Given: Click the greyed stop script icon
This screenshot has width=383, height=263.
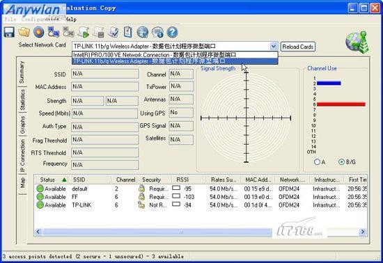Looking at the screenshot, I should [99, 32].
